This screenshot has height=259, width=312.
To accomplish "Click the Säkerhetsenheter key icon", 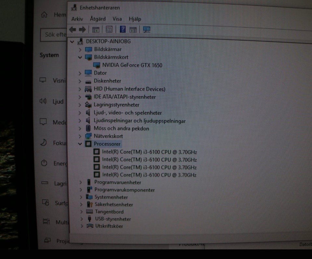I will tap(90, 204).
